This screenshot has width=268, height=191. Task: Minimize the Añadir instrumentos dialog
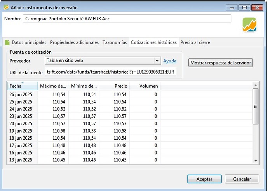click(231, 8)
